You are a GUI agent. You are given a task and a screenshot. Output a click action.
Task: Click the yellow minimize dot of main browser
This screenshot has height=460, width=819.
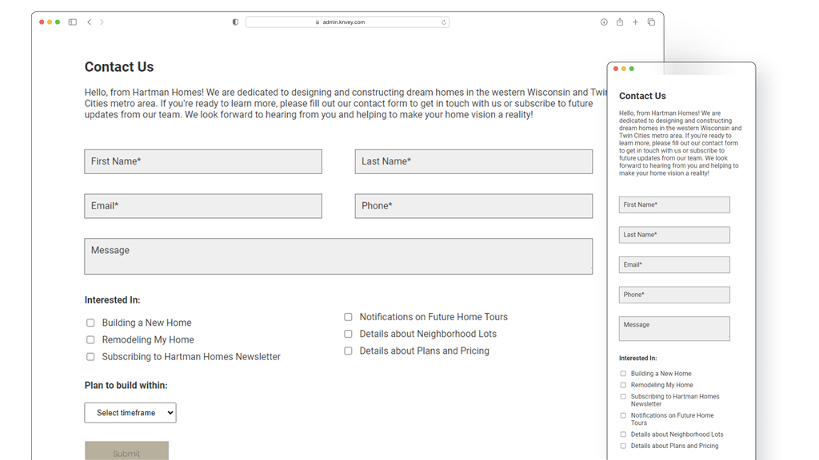(x=50, y=22)
